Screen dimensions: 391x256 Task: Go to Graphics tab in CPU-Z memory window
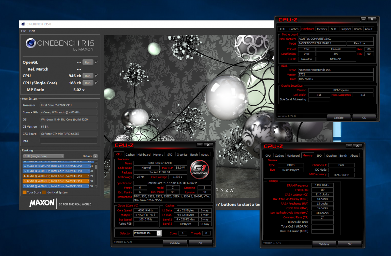tap(331, 156)
